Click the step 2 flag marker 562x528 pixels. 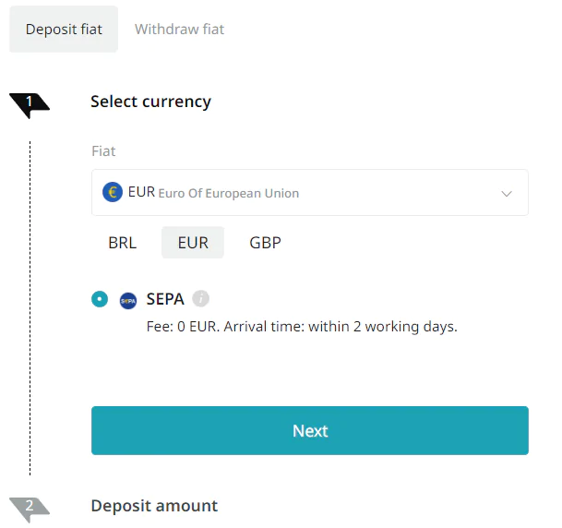pyautogui.click(x=30, y=510)
